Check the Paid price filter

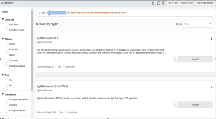pos(6,86)
